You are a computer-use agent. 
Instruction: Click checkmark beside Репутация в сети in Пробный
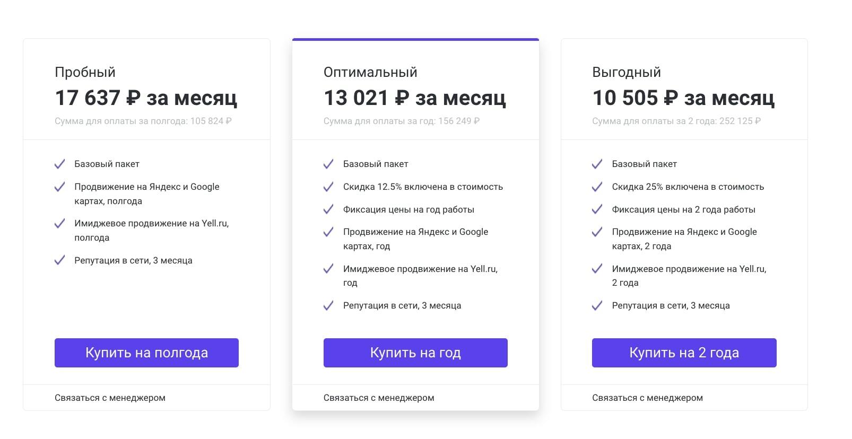click(x=59, y=260)
